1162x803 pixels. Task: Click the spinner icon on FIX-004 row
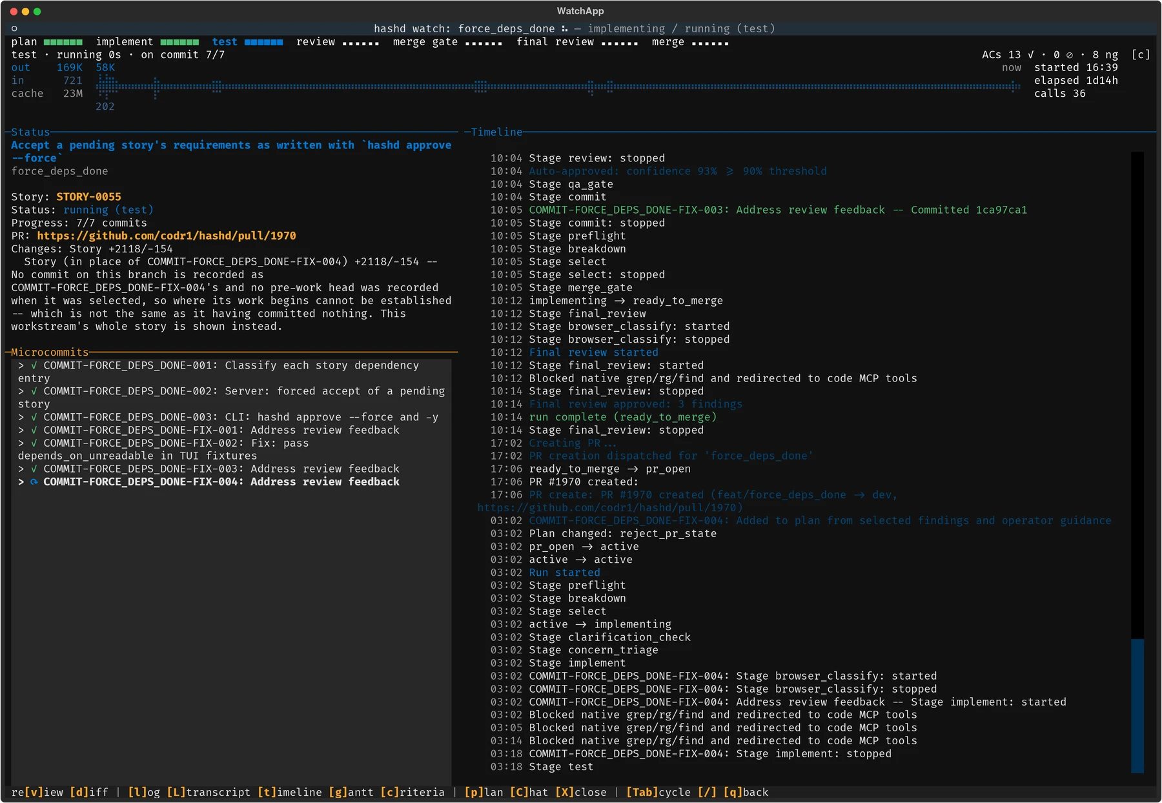click(x=34, y=482)
